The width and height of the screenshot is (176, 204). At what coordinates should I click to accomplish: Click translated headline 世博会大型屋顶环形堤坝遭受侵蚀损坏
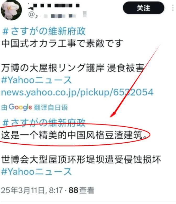click(x=81, y=159)
